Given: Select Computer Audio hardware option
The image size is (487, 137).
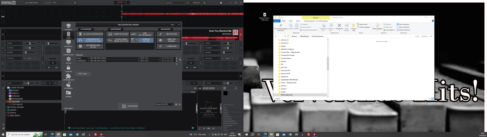Looking at the screenshot, I should click(118, 34).
